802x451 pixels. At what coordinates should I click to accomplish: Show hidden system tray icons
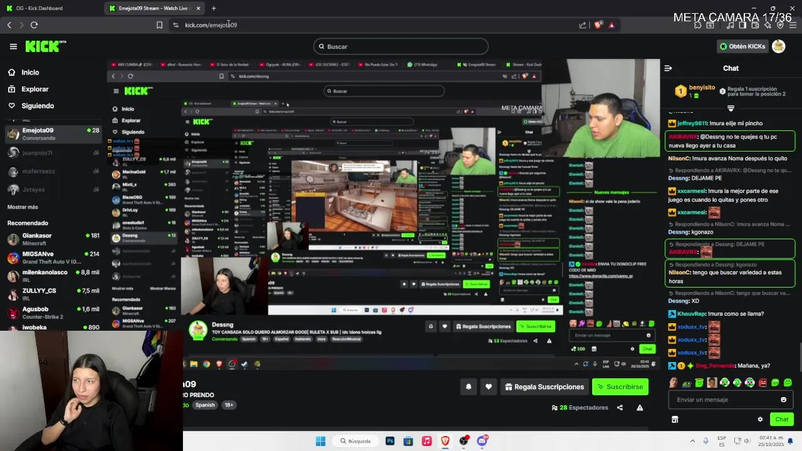click(692, 441)
